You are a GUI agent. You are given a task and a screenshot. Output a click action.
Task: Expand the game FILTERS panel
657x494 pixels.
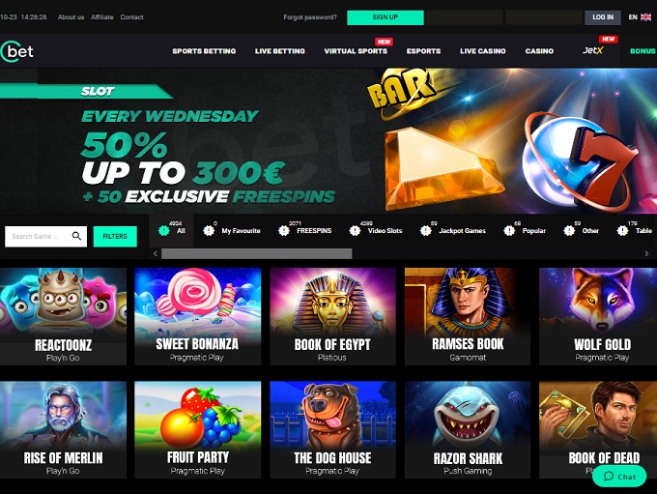point(115,237)
